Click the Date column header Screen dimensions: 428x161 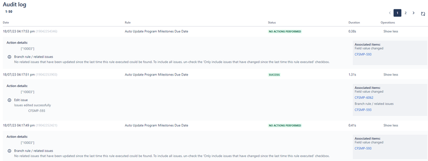tap(6, 23)
